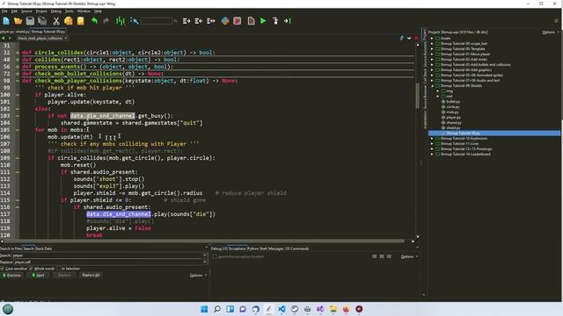The height and width of the screenshot is (316, 563).
Task: Start debugging with green play icon
Action: [x=263, y=21]
